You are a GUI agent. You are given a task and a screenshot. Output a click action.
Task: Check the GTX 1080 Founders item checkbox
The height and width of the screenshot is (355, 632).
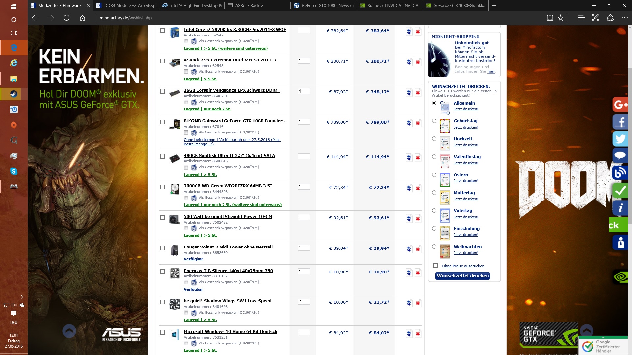click(162, 122)
